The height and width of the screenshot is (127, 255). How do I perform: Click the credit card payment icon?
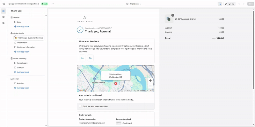(x=119, y=123)
